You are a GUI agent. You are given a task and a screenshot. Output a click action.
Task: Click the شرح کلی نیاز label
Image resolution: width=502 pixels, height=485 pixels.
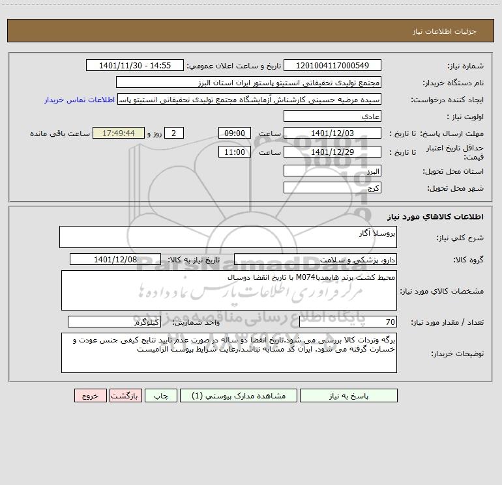(x=460, y=238)
